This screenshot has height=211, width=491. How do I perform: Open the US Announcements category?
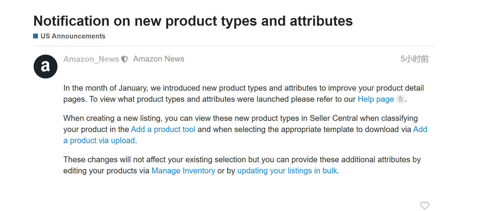click(x=73, y=36)
